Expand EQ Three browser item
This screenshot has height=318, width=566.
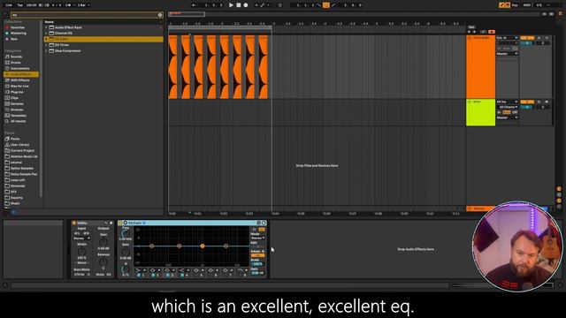46,45
